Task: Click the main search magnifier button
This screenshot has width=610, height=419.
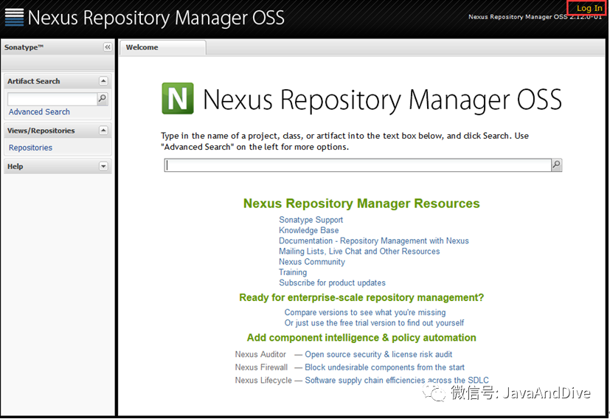Action: tap(556, 165)
